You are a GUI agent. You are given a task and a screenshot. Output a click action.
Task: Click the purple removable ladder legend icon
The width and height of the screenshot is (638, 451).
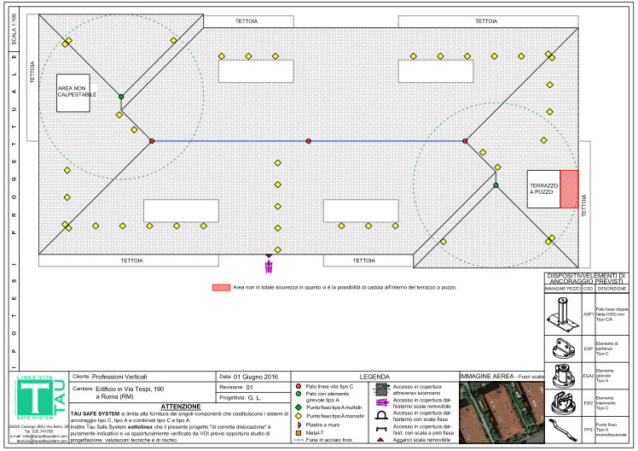(381, 402)
